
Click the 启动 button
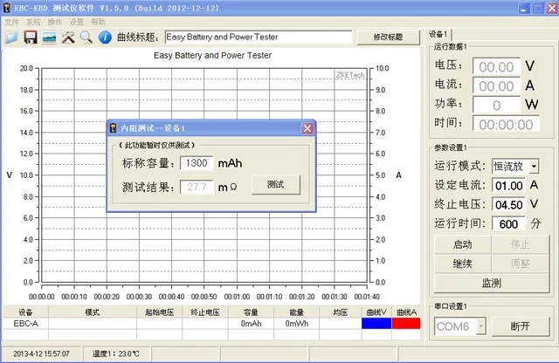tap(463, 244)
